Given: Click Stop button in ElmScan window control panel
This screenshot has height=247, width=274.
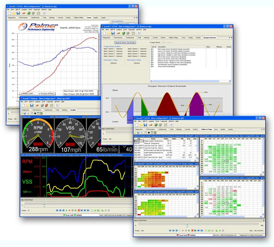Looking at the screenshot, I should pyautogui.click(x=79, y=210).
